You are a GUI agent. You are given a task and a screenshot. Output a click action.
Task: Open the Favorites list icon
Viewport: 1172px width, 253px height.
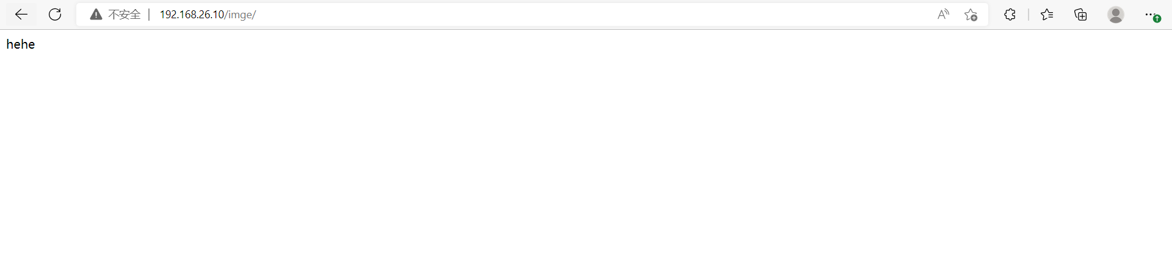pos(1047,15)
